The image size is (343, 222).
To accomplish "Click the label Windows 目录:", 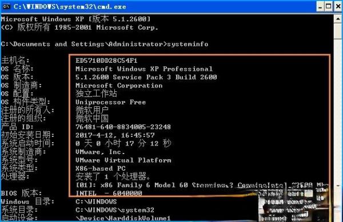I will point(27,201).
